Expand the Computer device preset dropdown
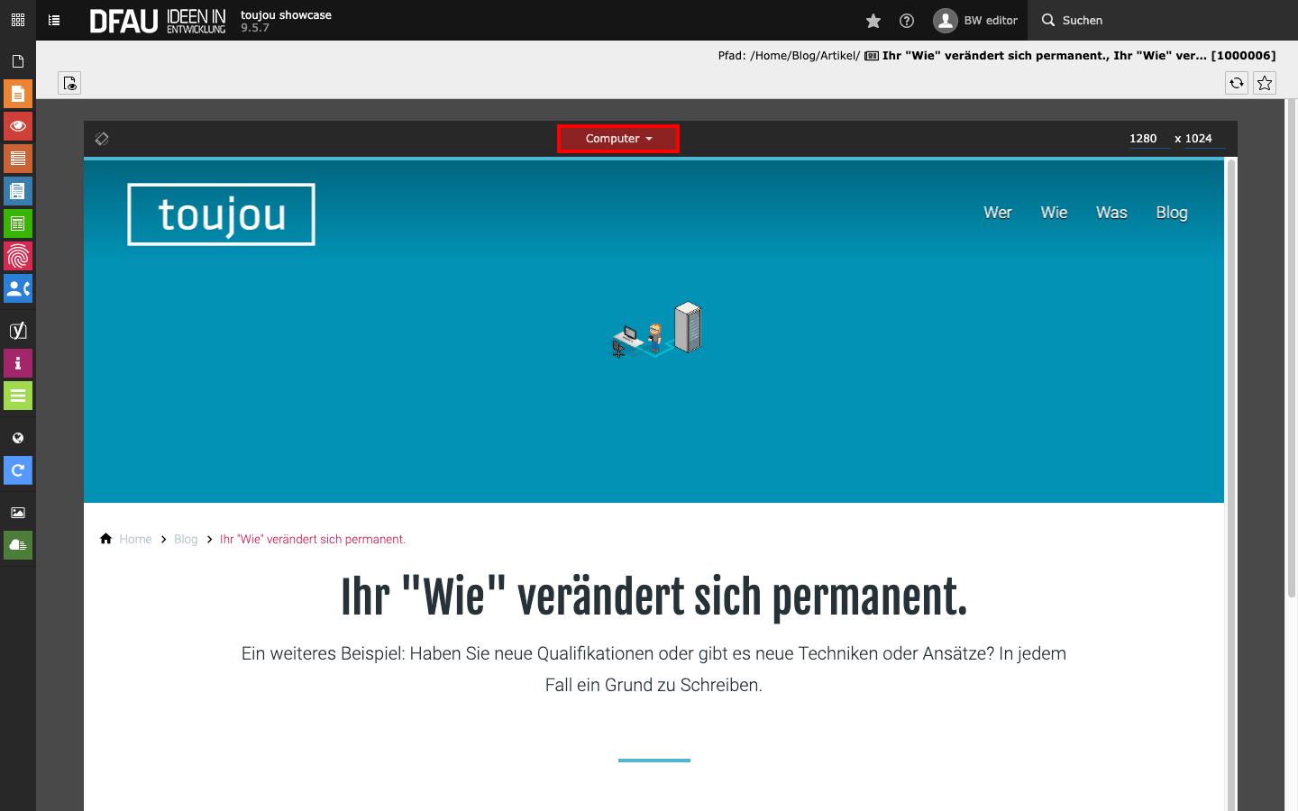The image size is (1298, 811). [x=618, y=139]
